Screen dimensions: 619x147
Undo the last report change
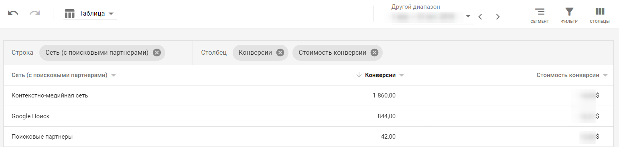[13, 13]
